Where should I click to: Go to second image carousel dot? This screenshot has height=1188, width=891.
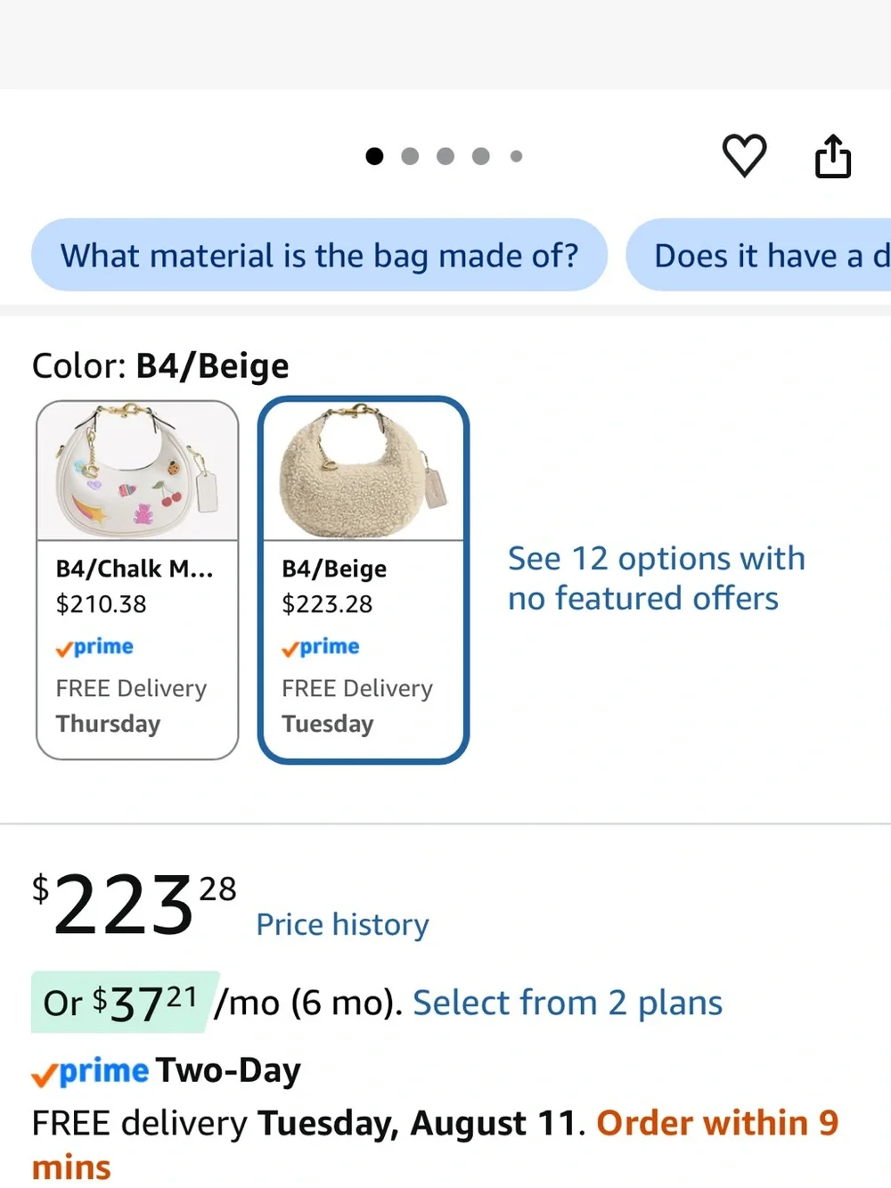410,157
